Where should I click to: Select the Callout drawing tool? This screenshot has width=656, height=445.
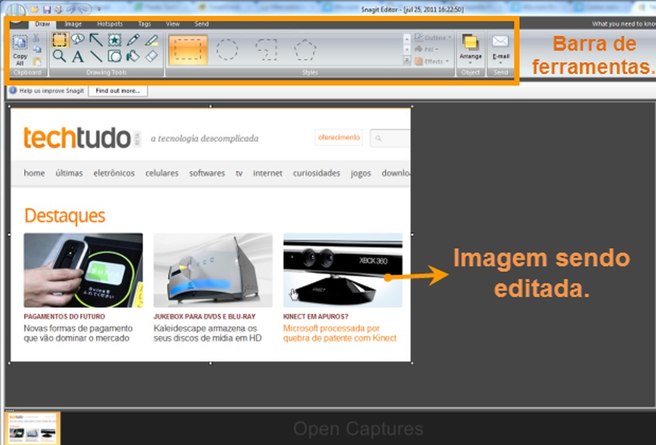point(78,39)
